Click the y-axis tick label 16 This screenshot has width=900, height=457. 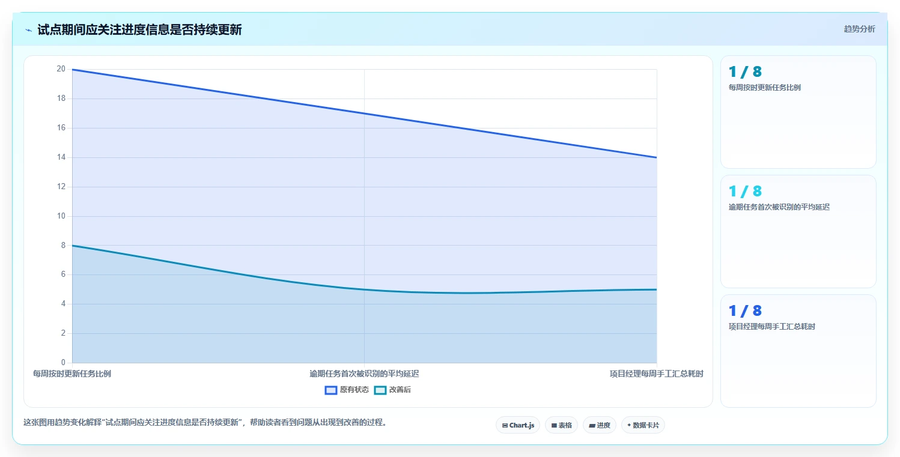click(x=61, y=128)
